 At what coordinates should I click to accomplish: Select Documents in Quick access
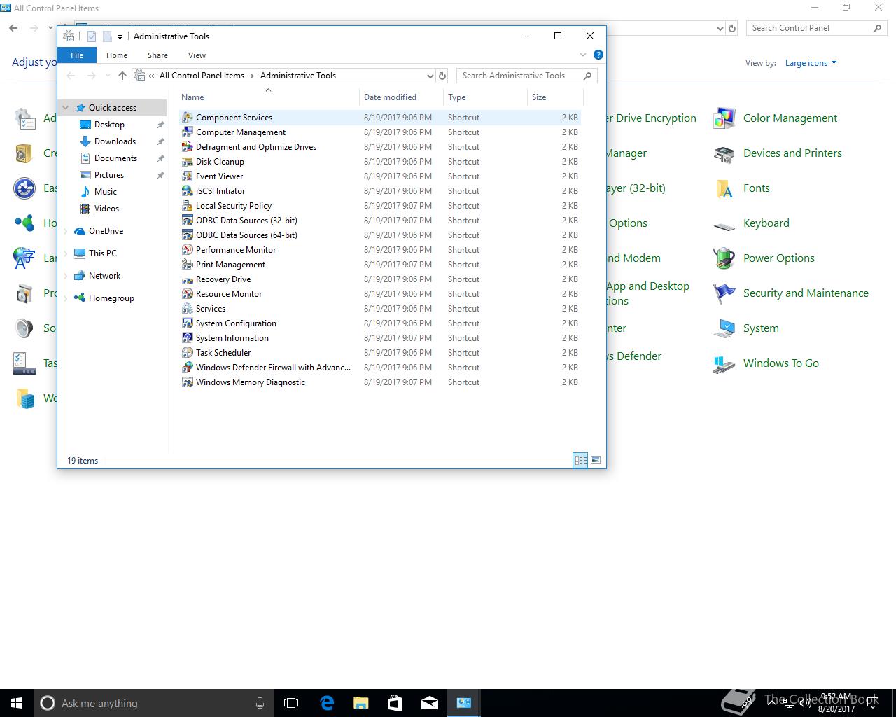[115, 158]
